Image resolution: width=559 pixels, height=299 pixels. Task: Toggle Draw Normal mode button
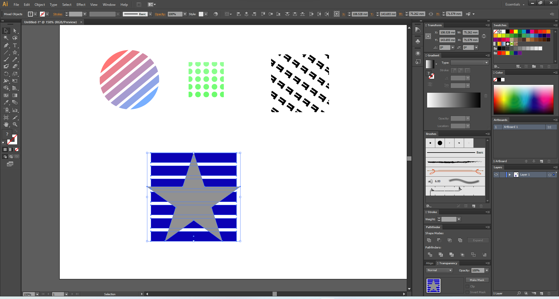tap(5, 157)
